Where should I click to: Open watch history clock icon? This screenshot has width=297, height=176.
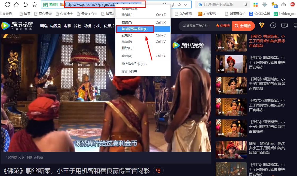click(x=273, y=25)
